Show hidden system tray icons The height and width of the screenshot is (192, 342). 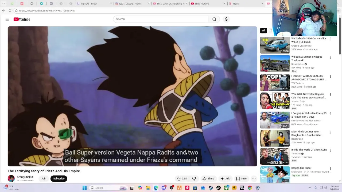[310, 188]
